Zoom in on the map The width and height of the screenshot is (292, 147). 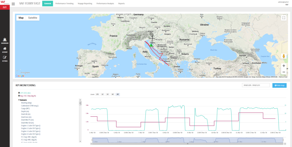pyautogui.click(x=283, y=66)
